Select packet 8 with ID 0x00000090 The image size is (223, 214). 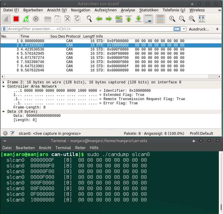[x=111, y=70]
